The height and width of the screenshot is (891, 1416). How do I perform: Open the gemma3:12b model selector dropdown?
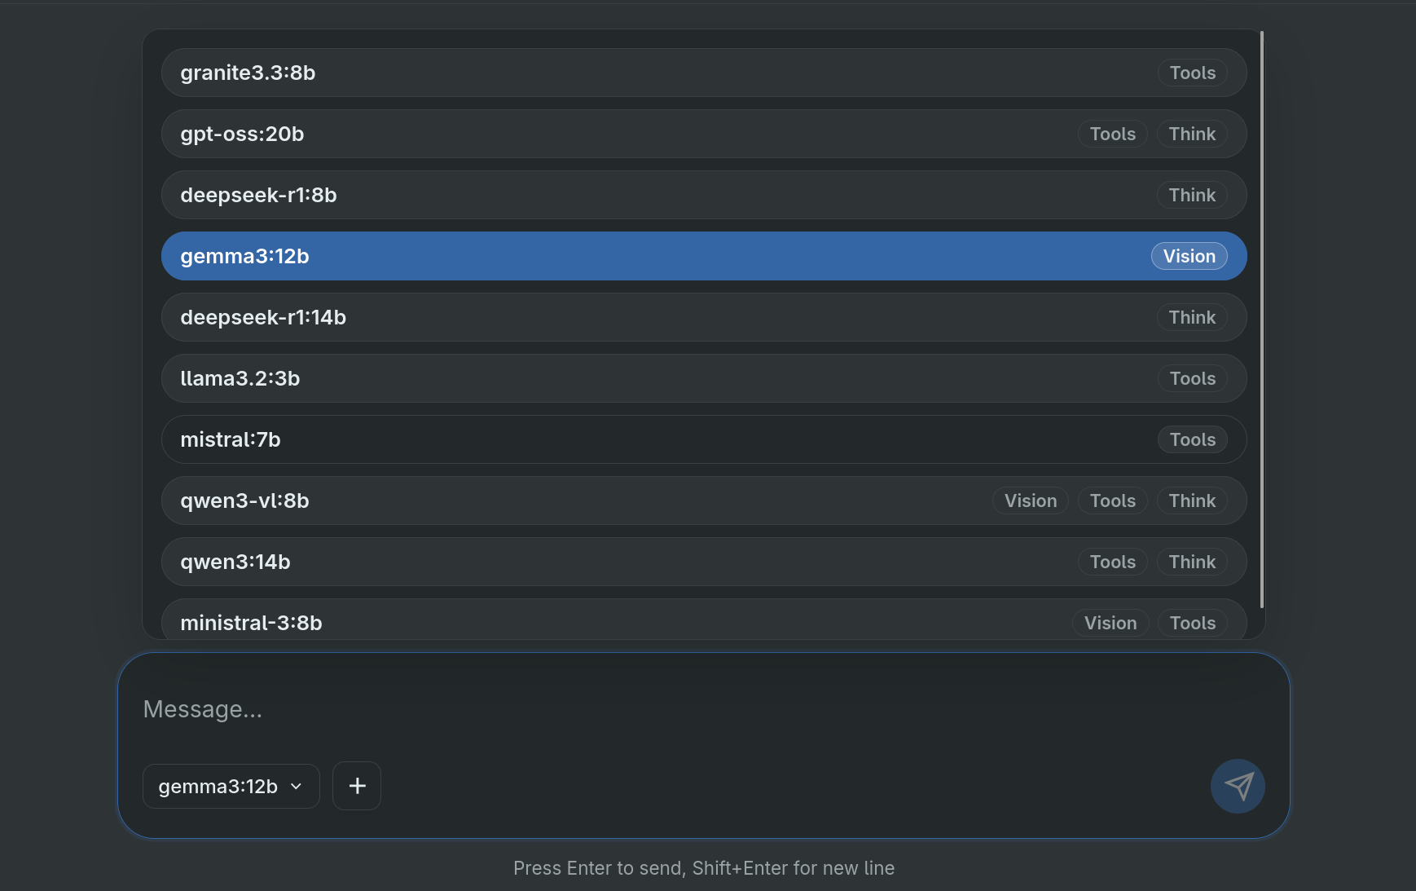pos(231,786)
